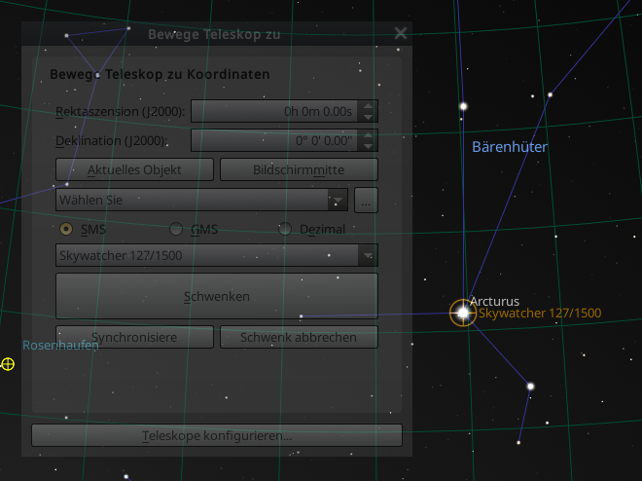The image size is (642, 481).
Task: Increase Rektaszension value with up arrow
Action: [368, 106]
